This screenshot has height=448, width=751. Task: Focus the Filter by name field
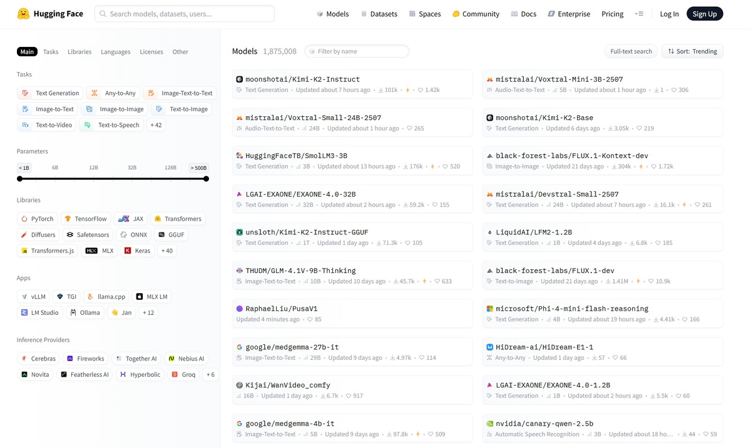point(357,51)
